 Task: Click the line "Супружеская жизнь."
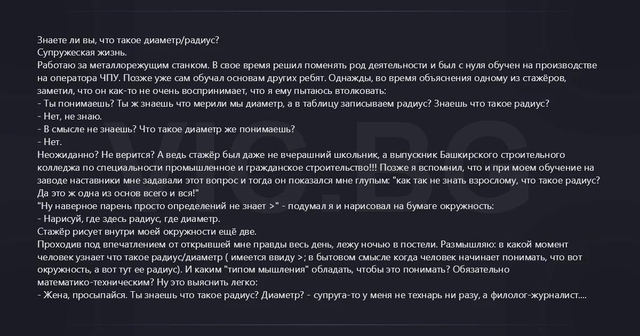pos(82,53)
